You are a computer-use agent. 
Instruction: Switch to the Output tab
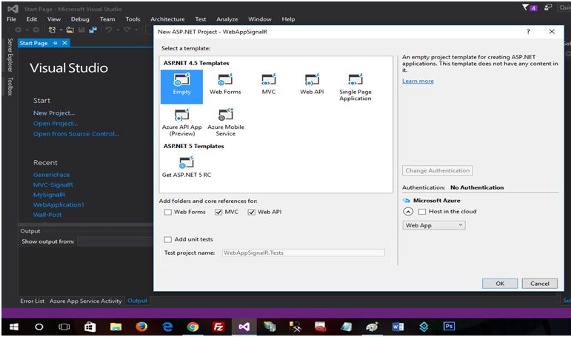[137, 301]
